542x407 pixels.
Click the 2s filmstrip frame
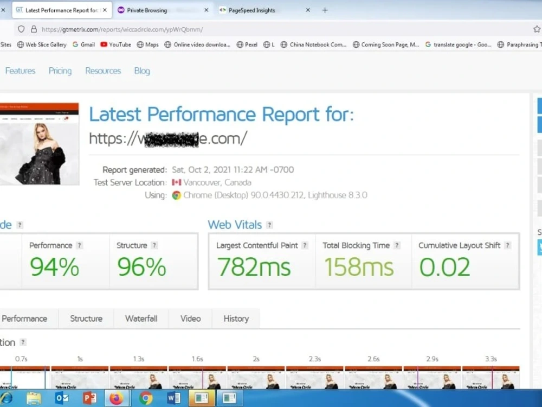point(256,378)
